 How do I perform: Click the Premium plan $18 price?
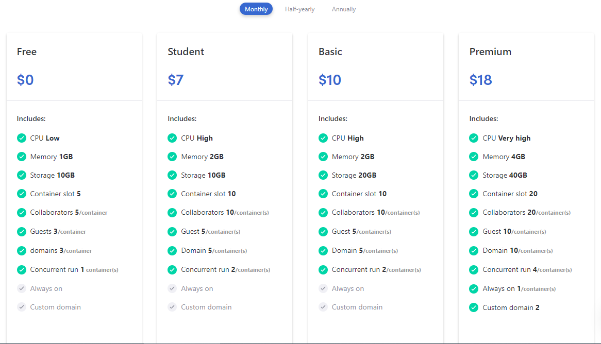tap(481, 80)
